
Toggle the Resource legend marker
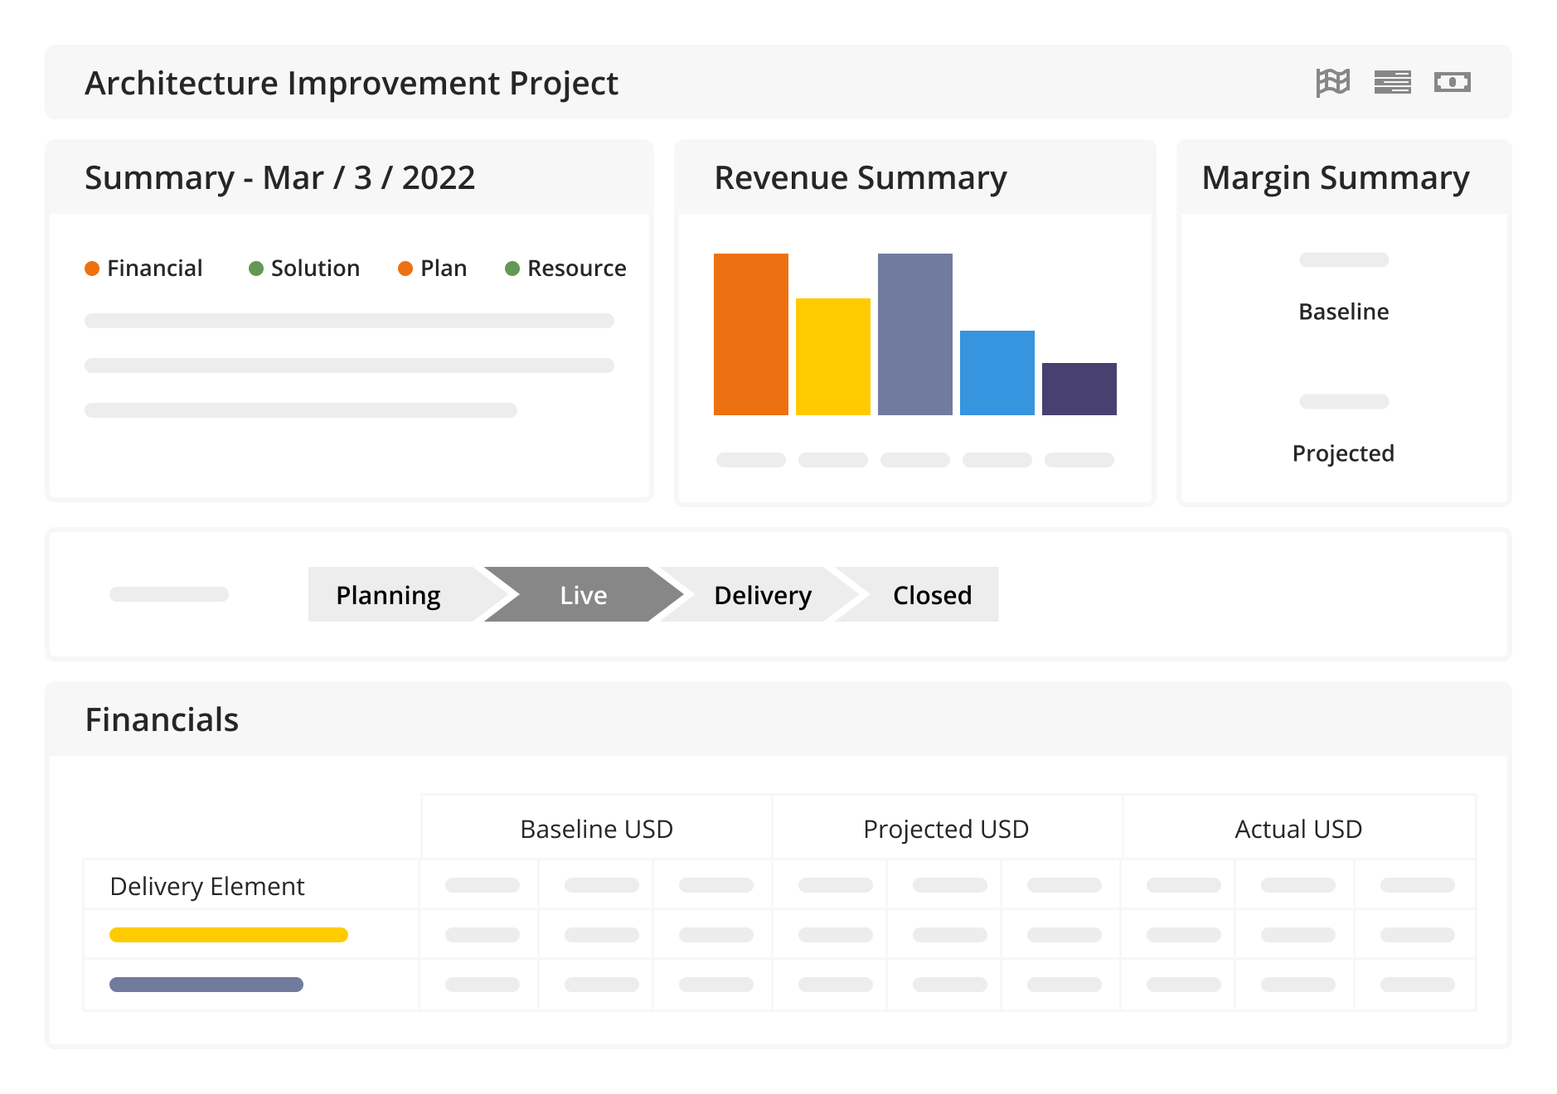(513, 268)
